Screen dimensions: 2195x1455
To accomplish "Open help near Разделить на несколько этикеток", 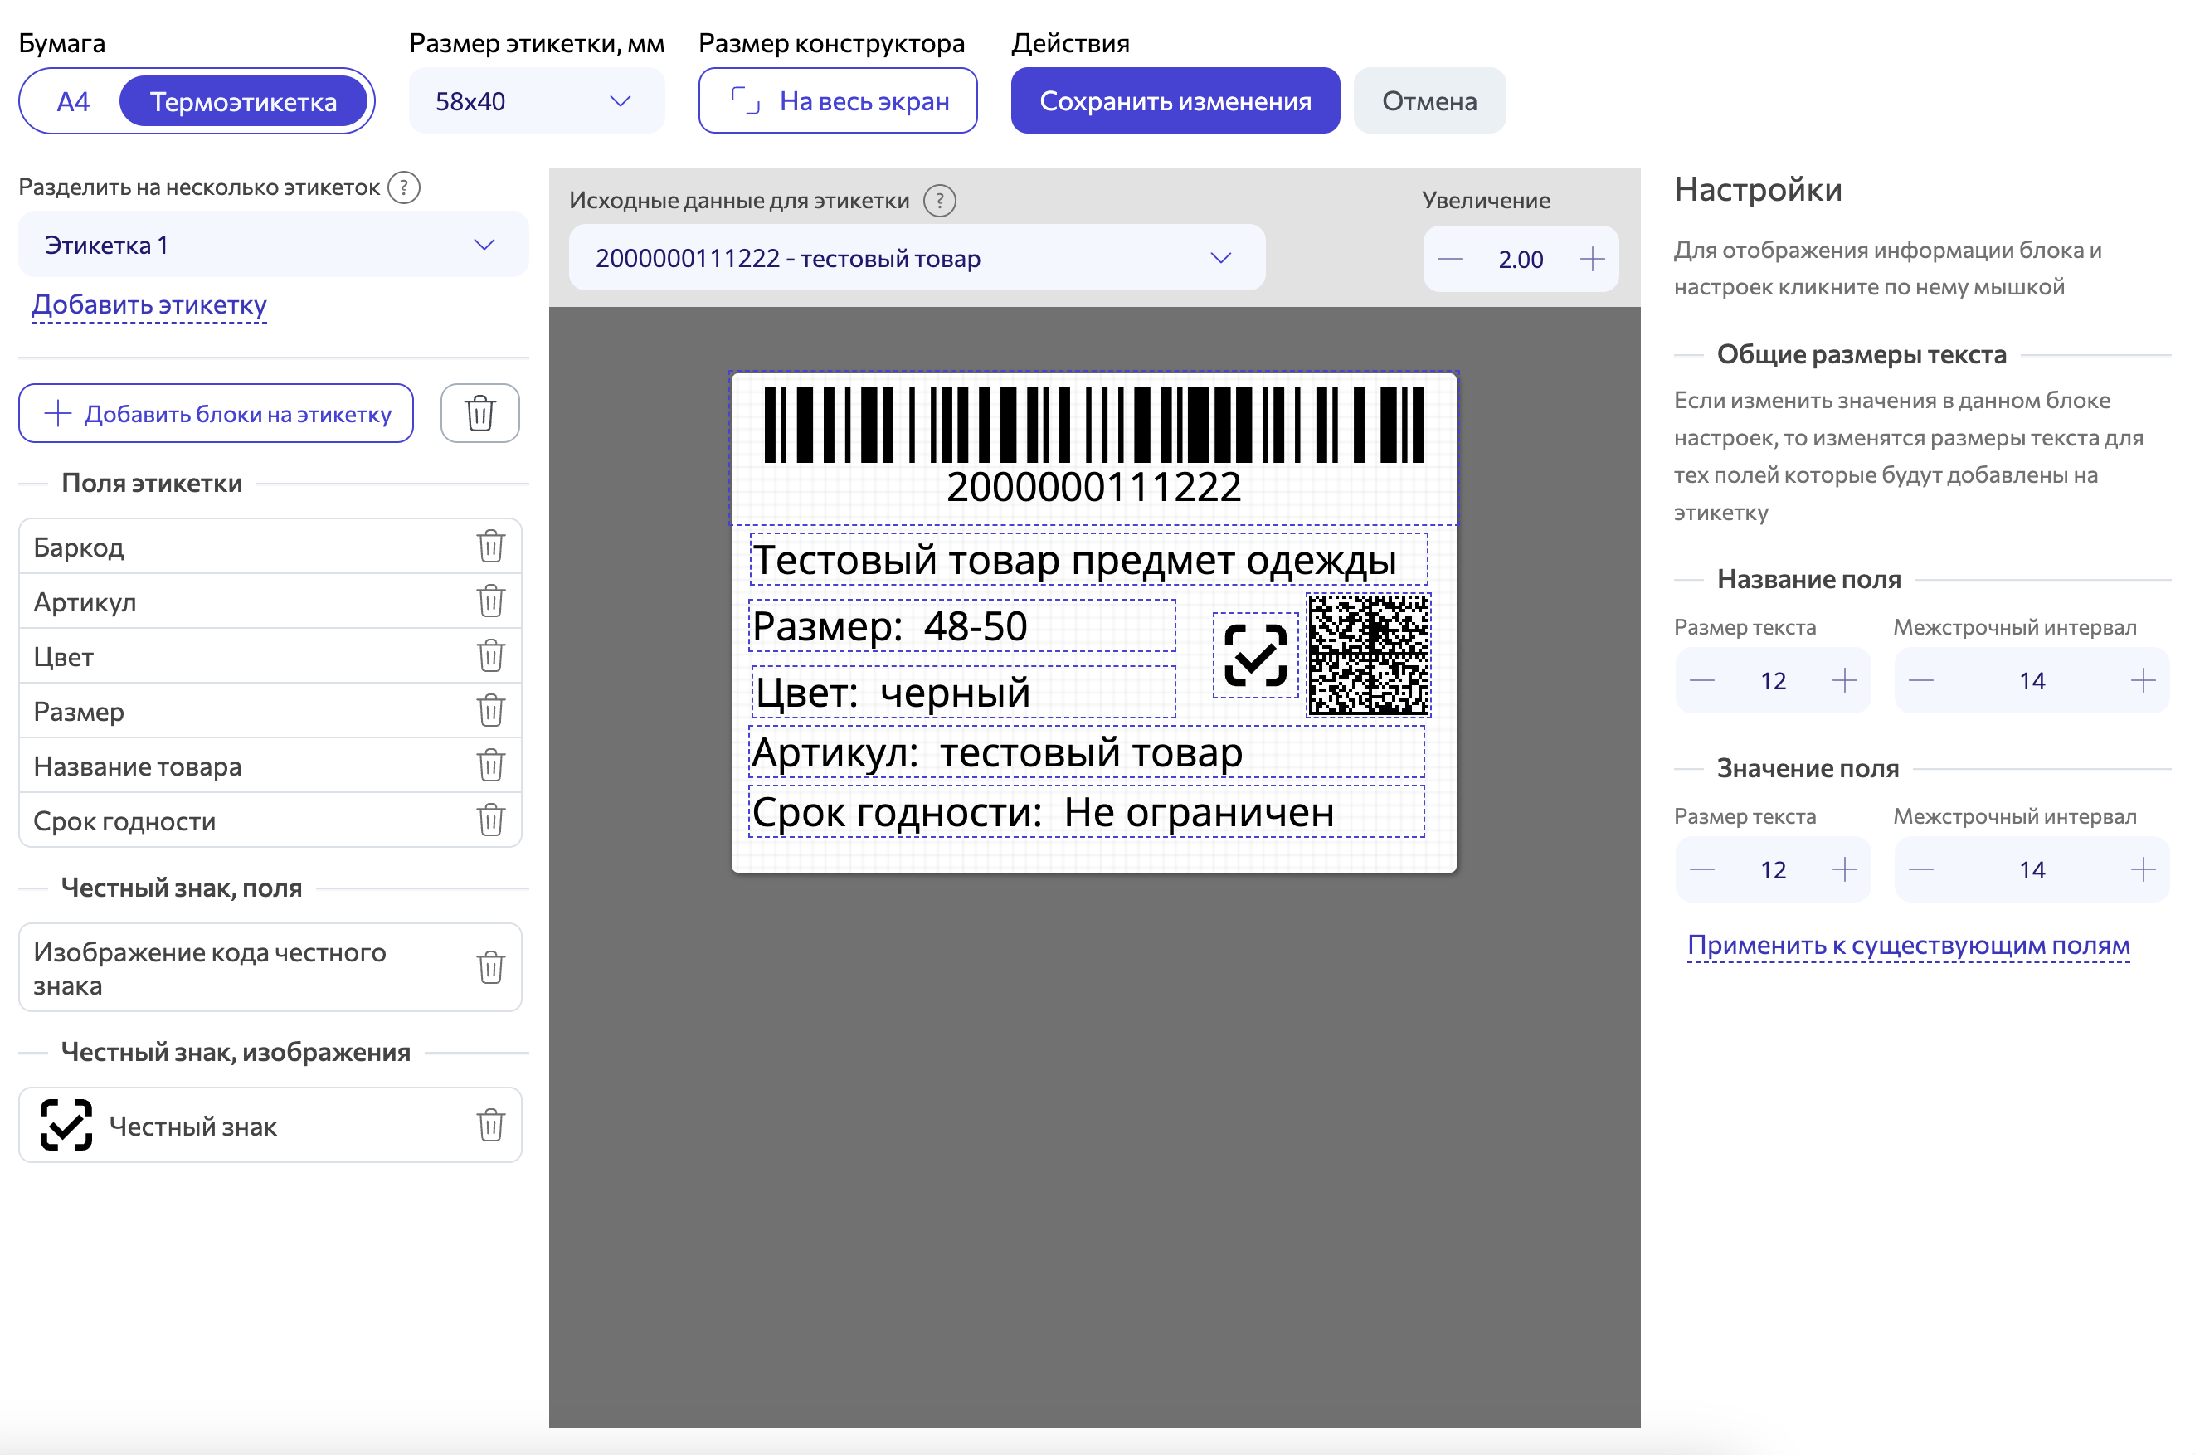I will [402, 187].
